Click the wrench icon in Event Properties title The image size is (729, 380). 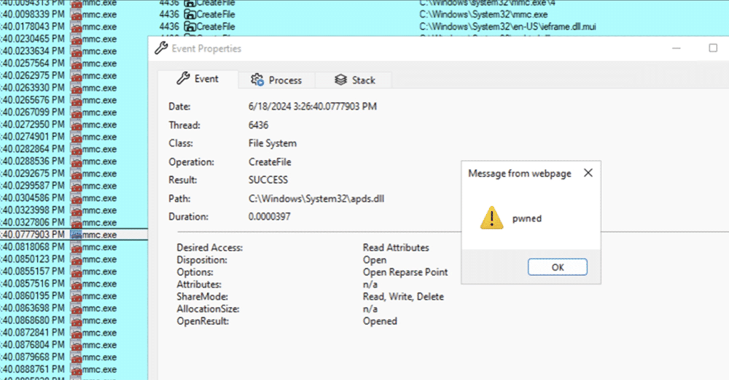(161, 48)
